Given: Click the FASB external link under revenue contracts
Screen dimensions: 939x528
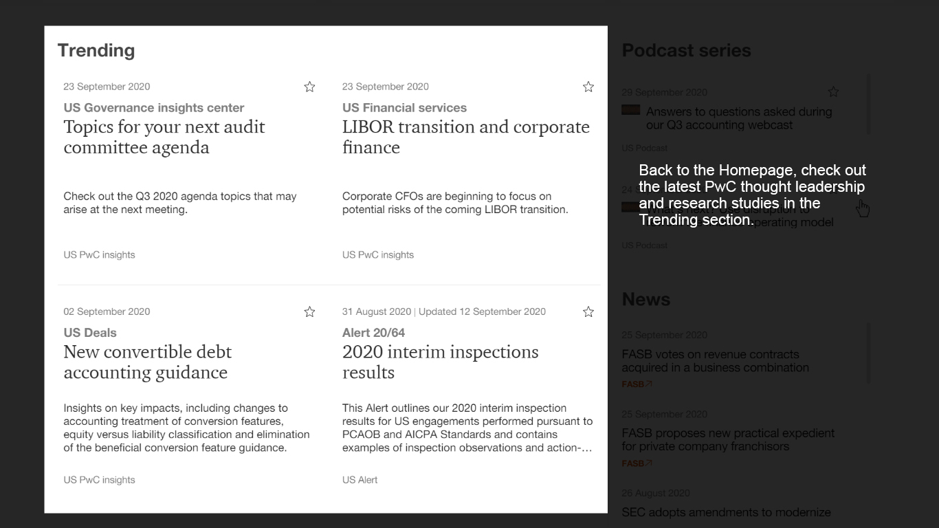Looking at the screenshot, I should coord(637,384).
